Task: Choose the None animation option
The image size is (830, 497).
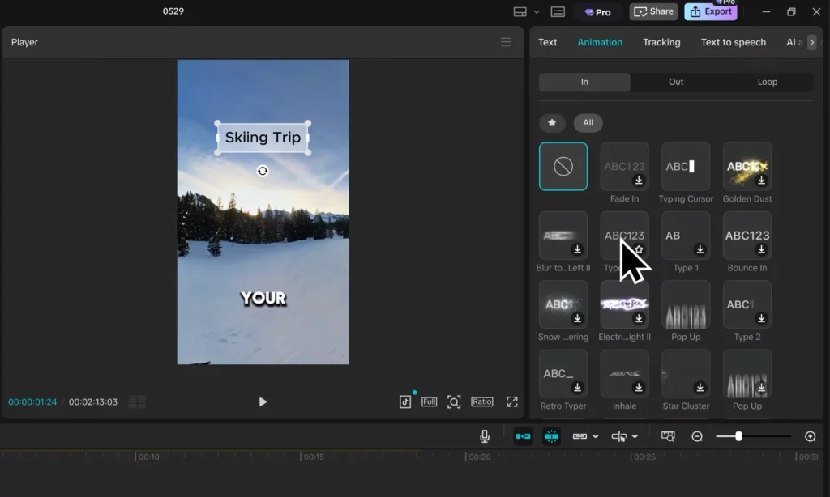Action: coord(563,167)
